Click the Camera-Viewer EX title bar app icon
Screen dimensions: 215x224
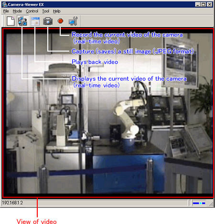tap(5, 5)
